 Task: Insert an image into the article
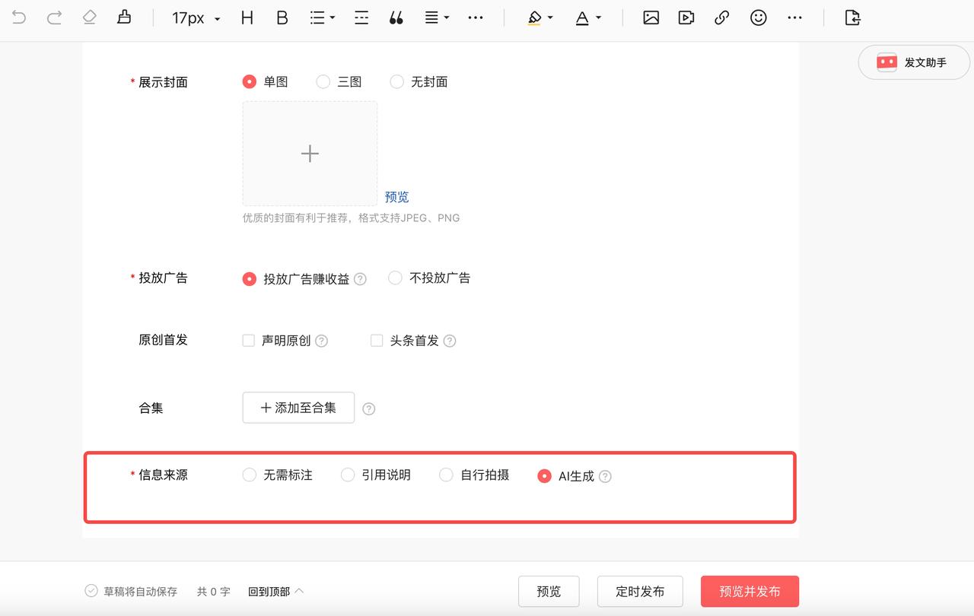[x=651, y=17]
